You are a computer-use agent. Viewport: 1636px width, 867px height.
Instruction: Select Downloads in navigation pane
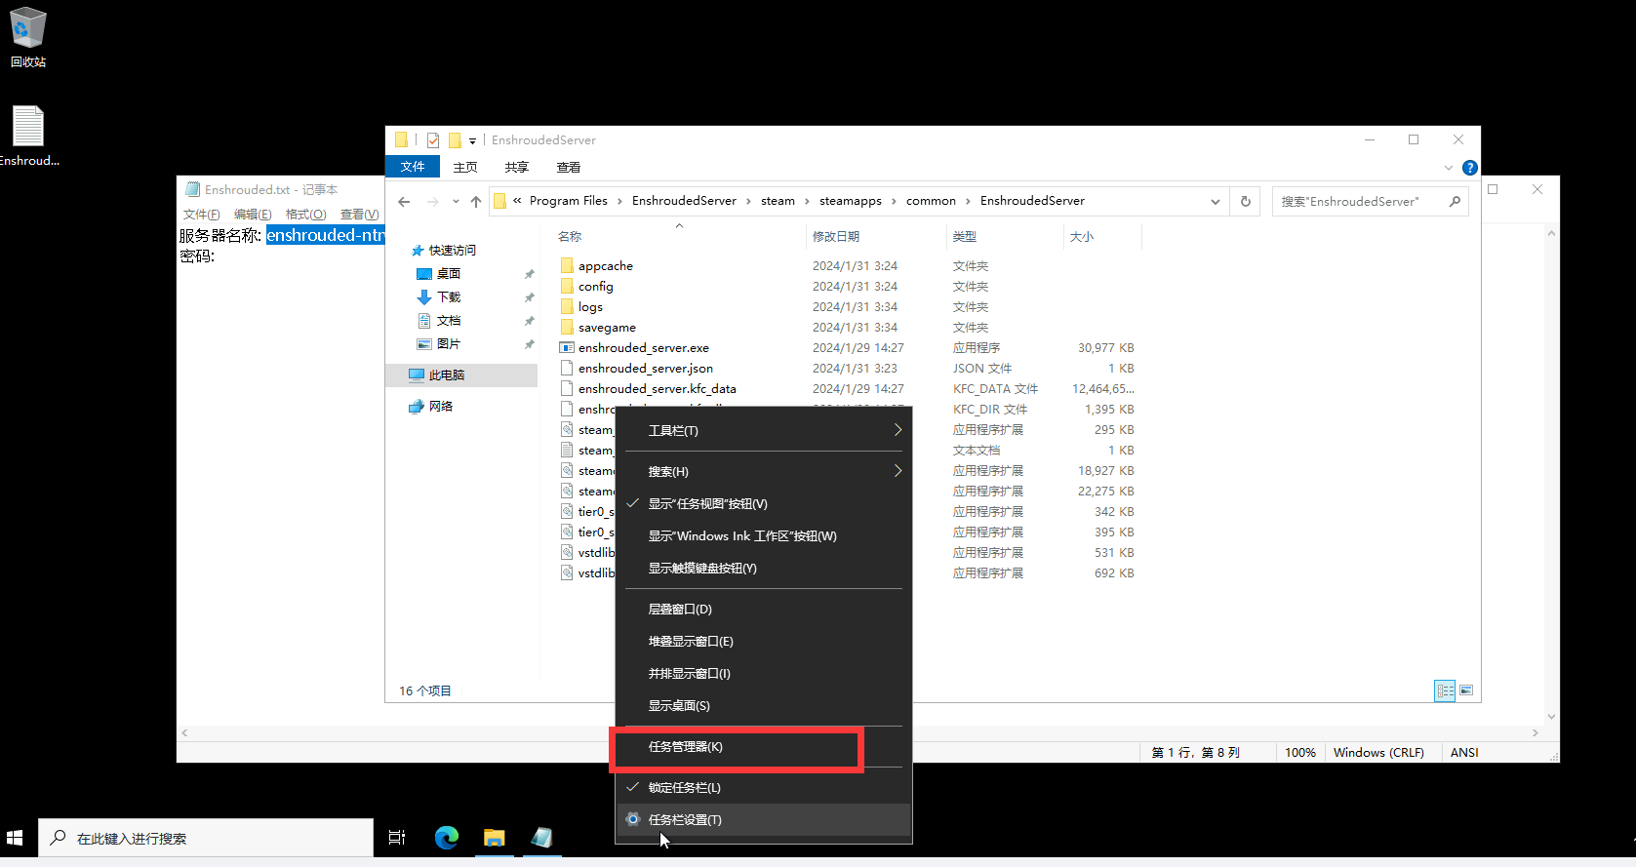click(448, 297)
